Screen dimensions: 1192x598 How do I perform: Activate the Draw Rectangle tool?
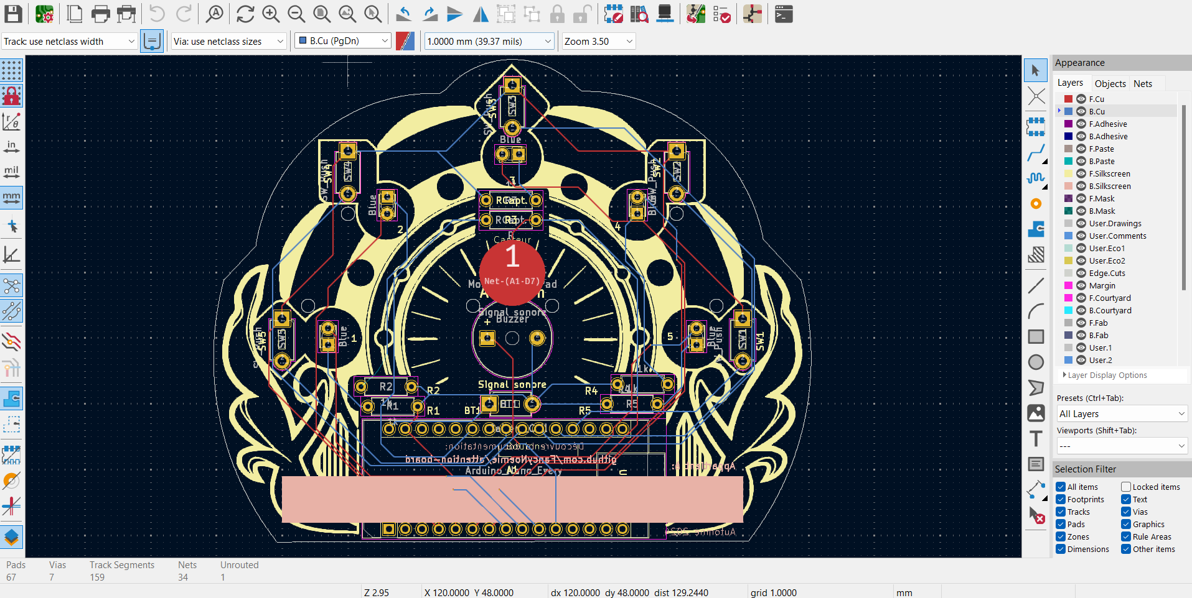click(x=1036, y=336)
